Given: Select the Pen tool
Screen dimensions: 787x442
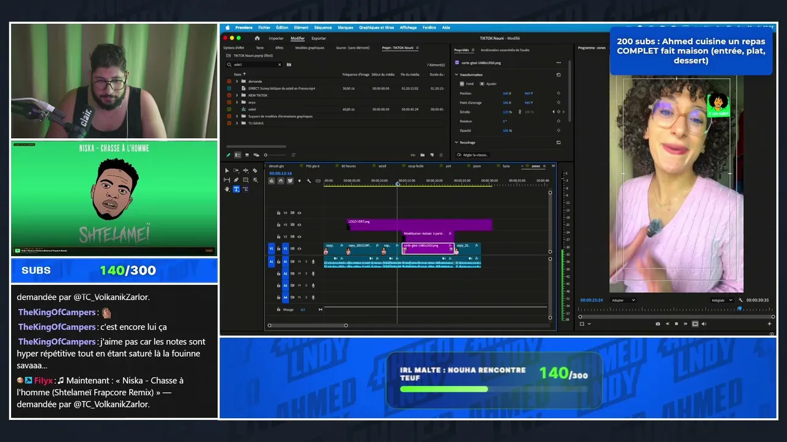Looking at the screenshot, I should coord(236,180).
